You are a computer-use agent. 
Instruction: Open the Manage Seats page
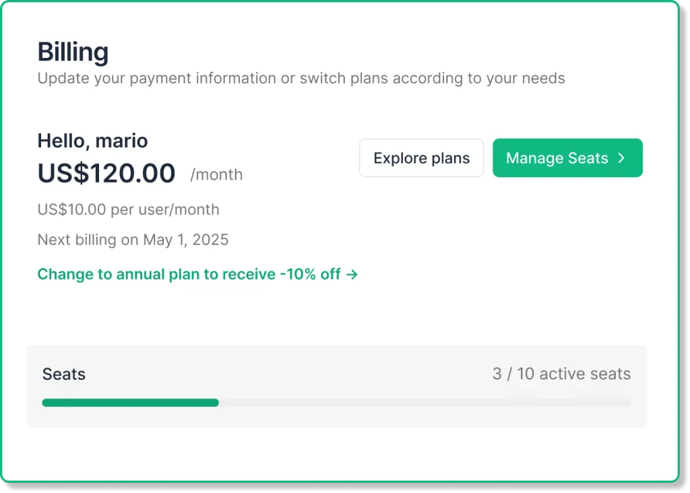(567, 158)
